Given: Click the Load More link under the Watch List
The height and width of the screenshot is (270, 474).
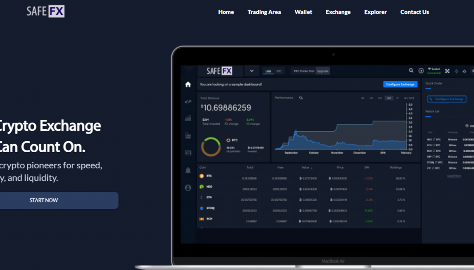Looking at the screenshot, I should click(x=454, y=175).
